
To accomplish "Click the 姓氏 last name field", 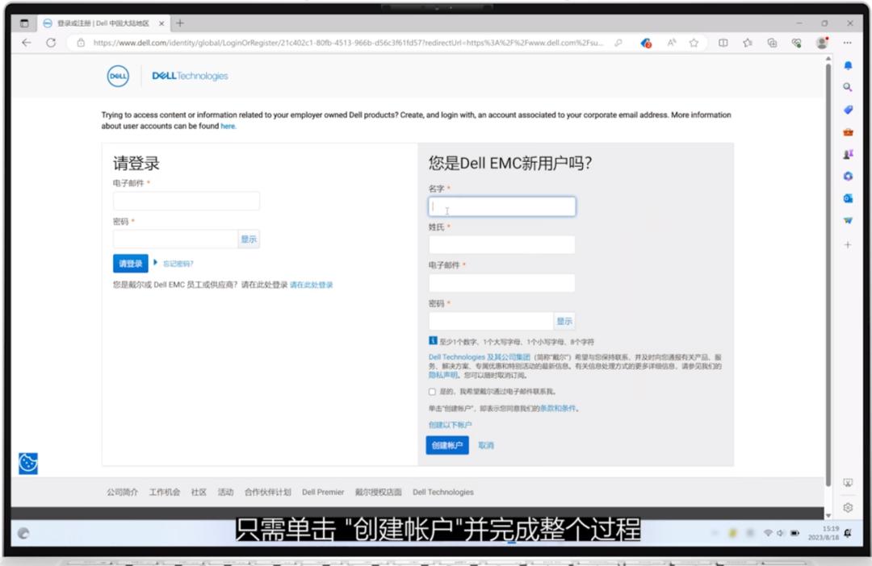I will 501,245.
